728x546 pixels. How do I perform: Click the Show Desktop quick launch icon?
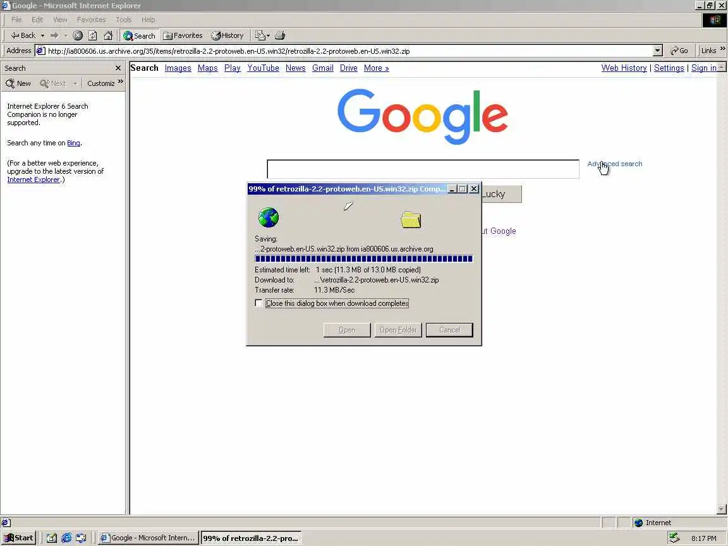click(x=52, y=538)
